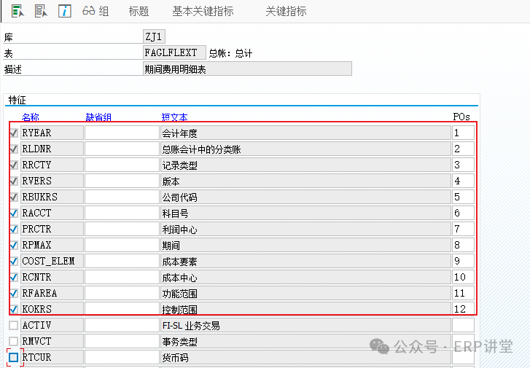Click the select-all toolbar icon
Image resolution: width=530 pixels, height=368 pixels.
point(17,11)
